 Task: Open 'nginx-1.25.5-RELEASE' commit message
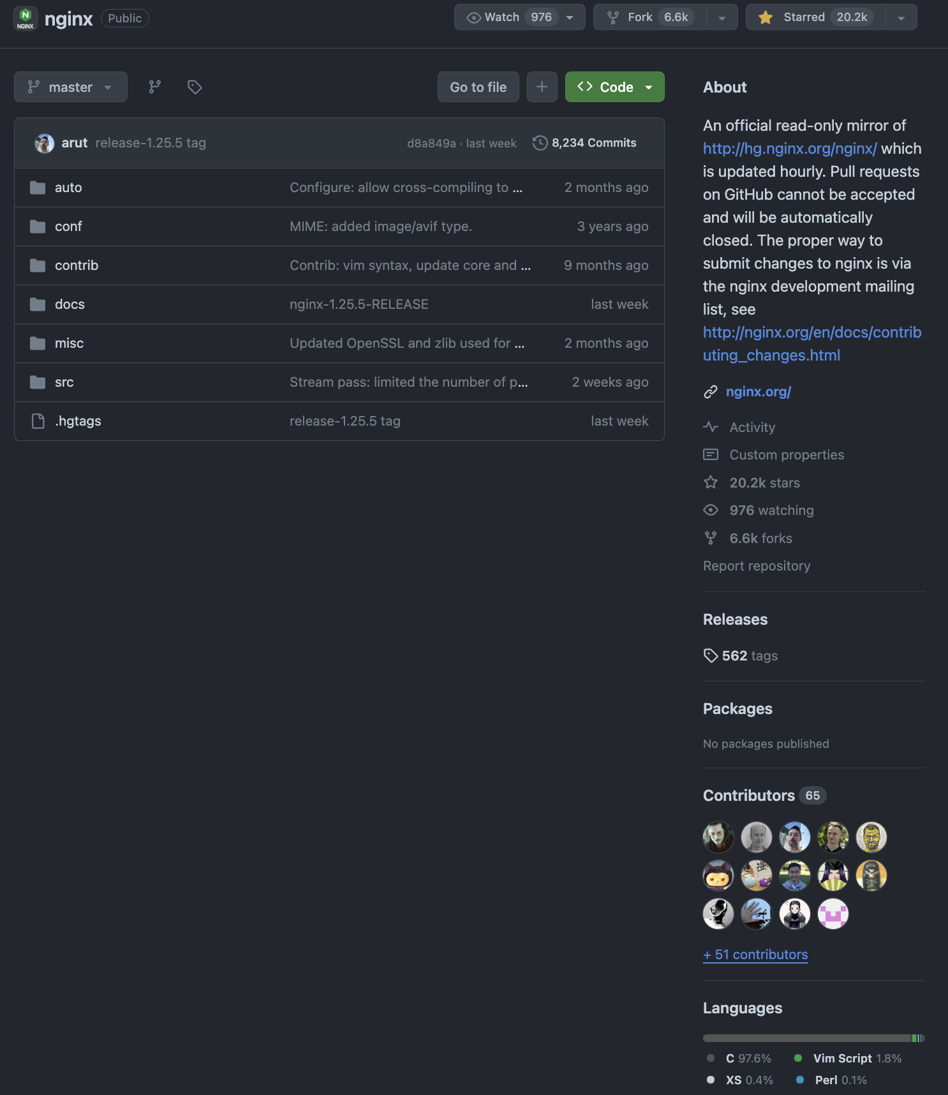point(359,304)
